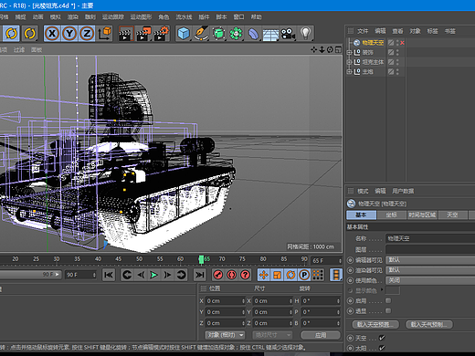Expand the 坦克主体 null object
Viewport: 475px width, 356px height.
349,62
